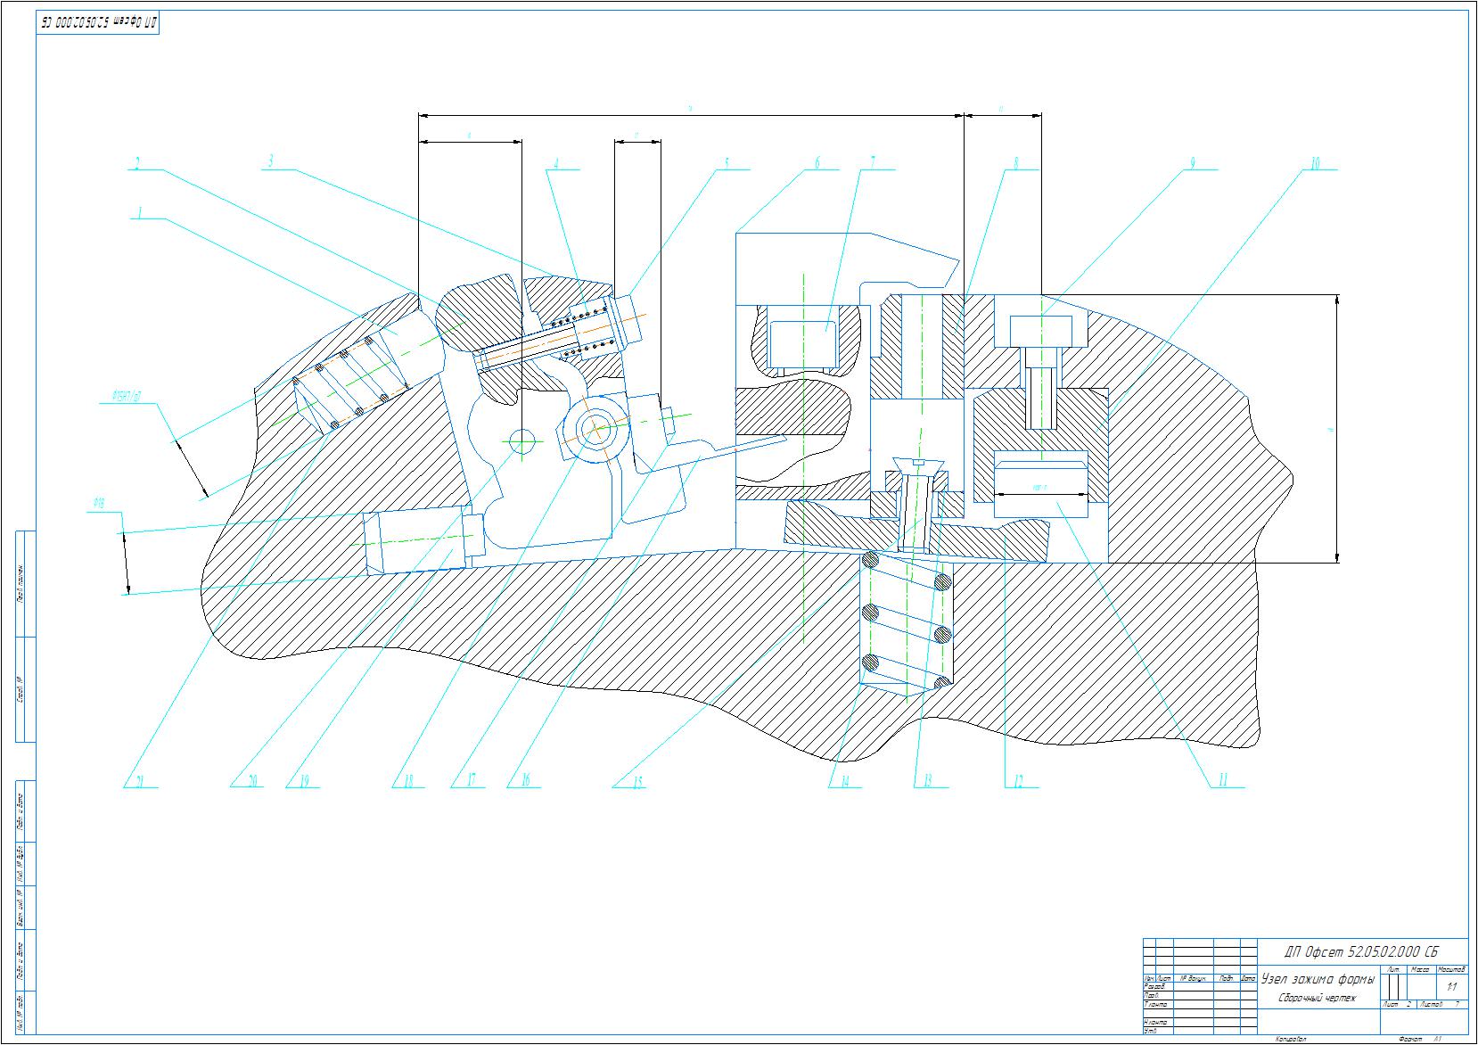
Task: Select the Ø15H7/g7 fit dimension label
Action: click(x=127, y=395)
